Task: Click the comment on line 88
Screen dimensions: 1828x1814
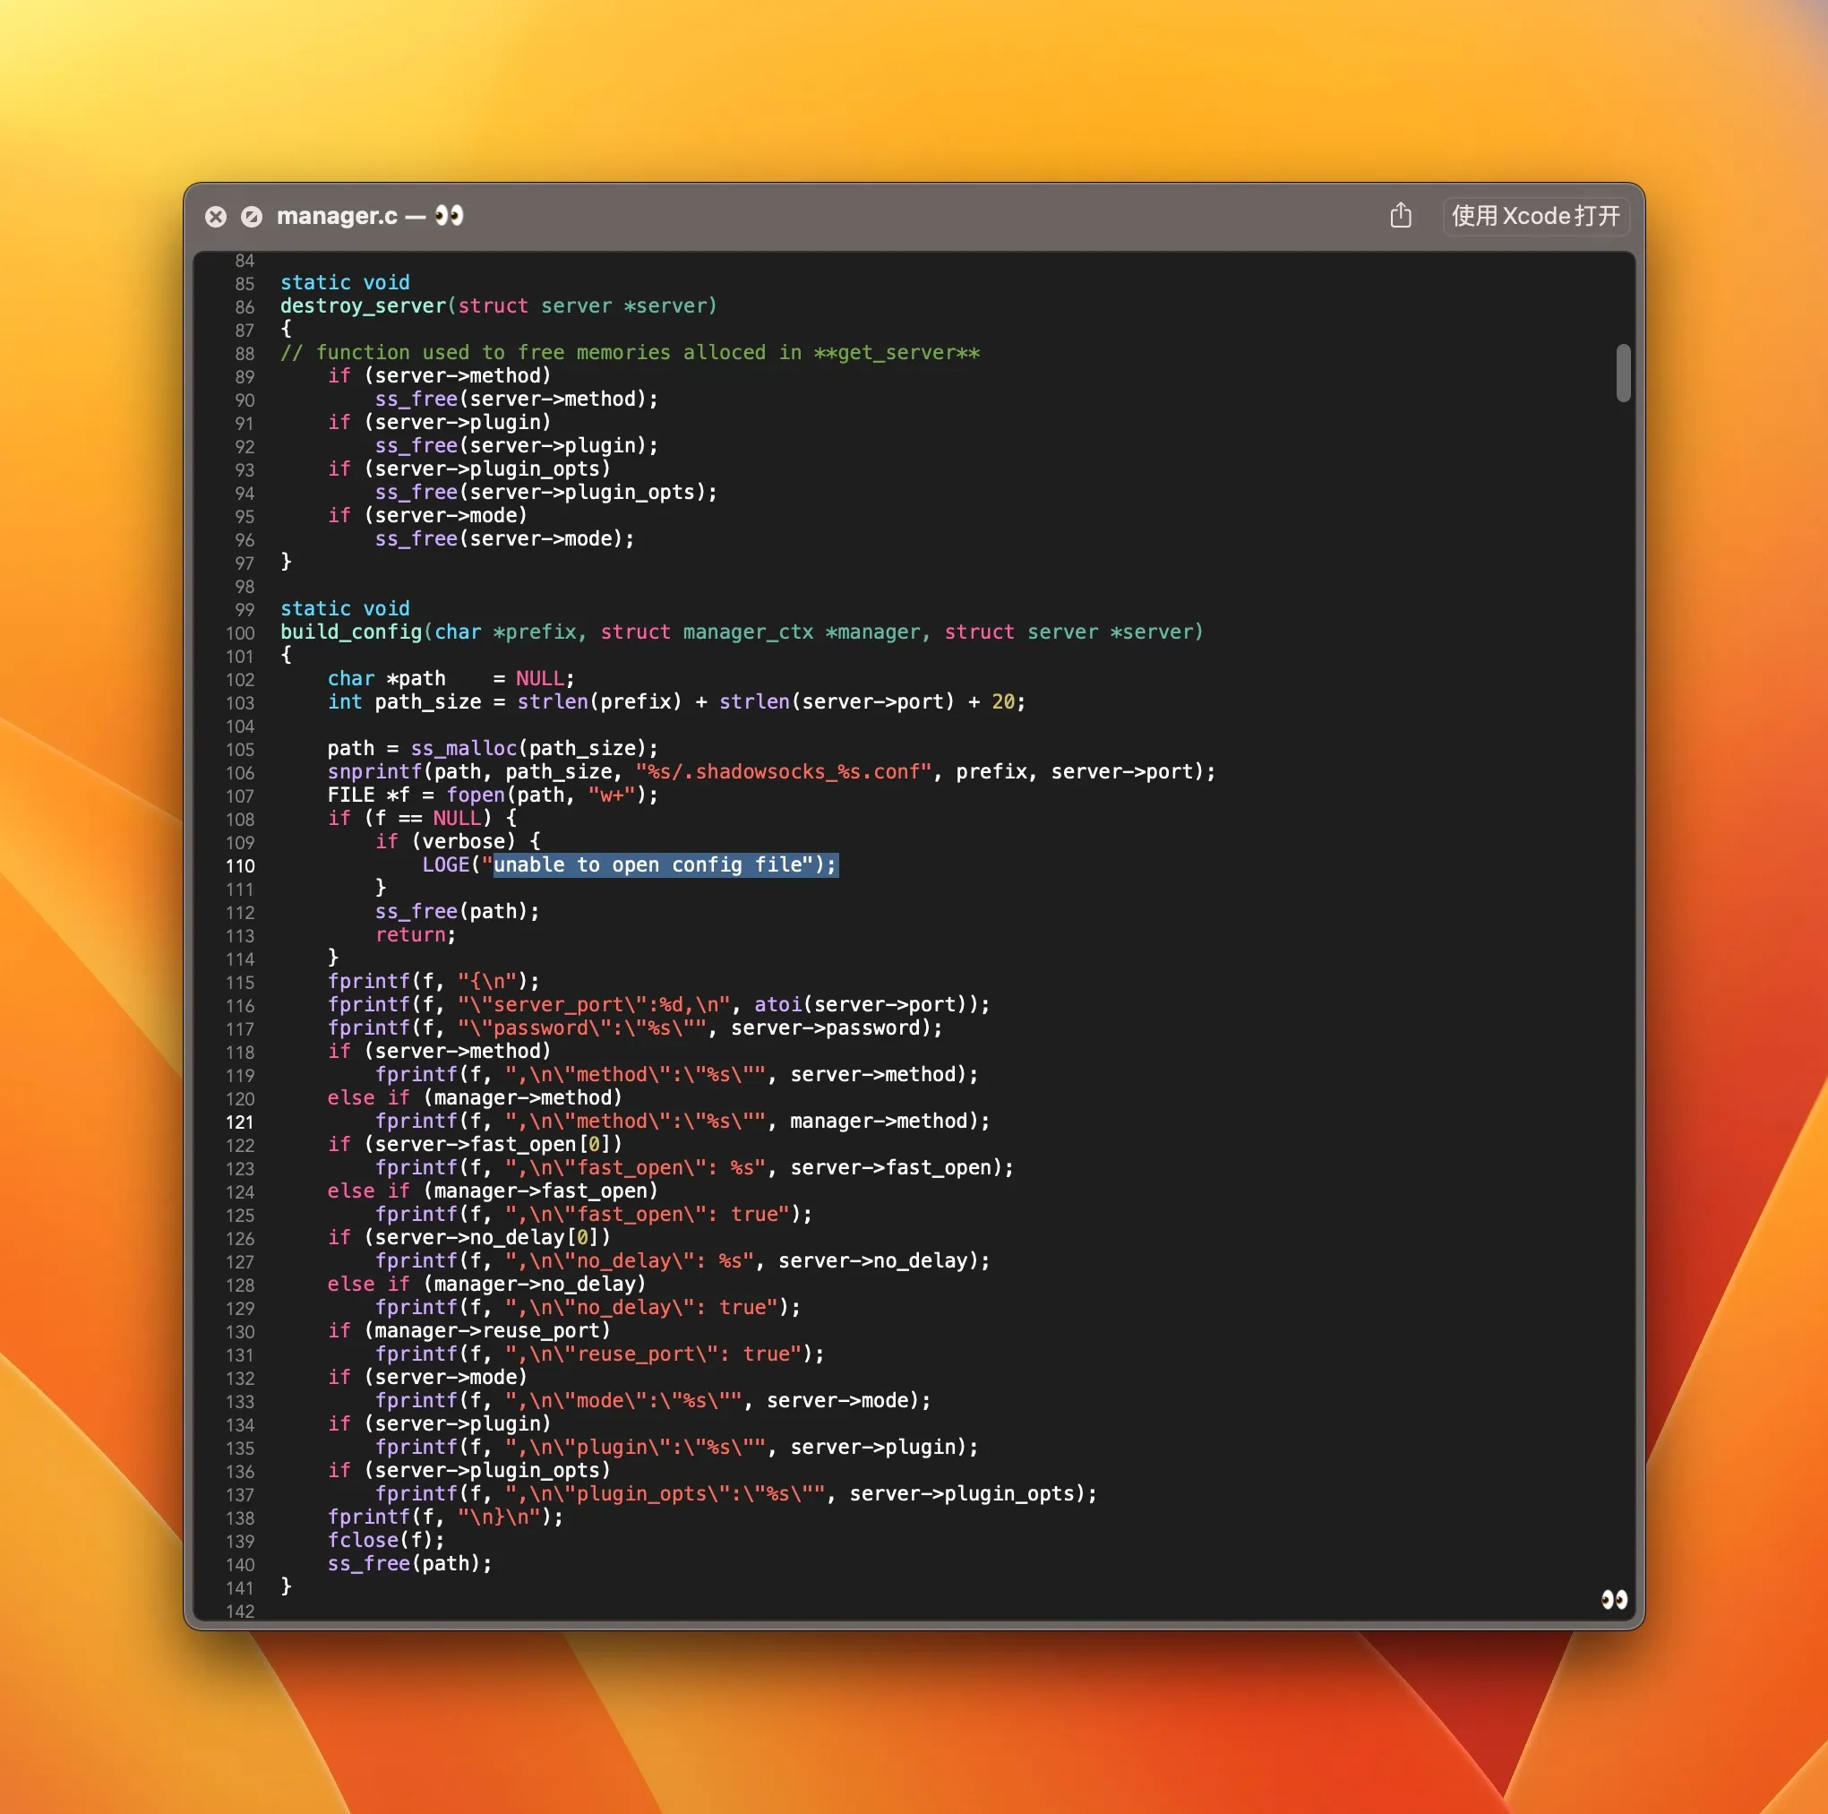Action: point(631,352)
